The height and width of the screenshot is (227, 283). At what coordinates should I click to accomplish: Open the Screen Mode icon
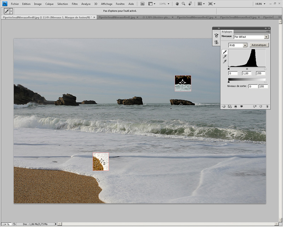tap(210, 4)
